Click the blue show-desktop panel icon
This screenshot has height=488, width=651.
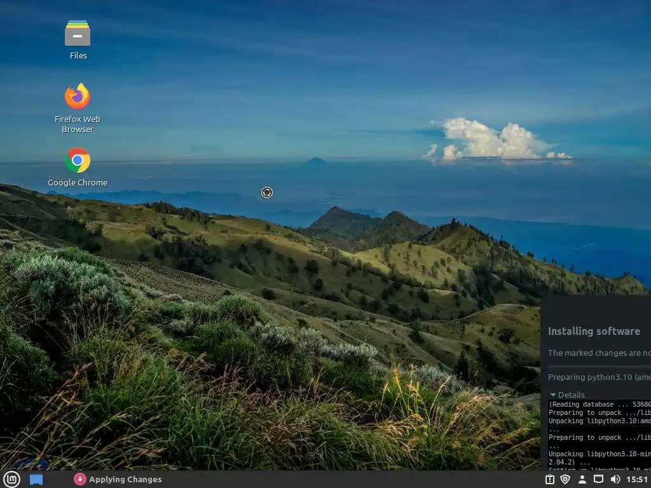tap(36, 480)
